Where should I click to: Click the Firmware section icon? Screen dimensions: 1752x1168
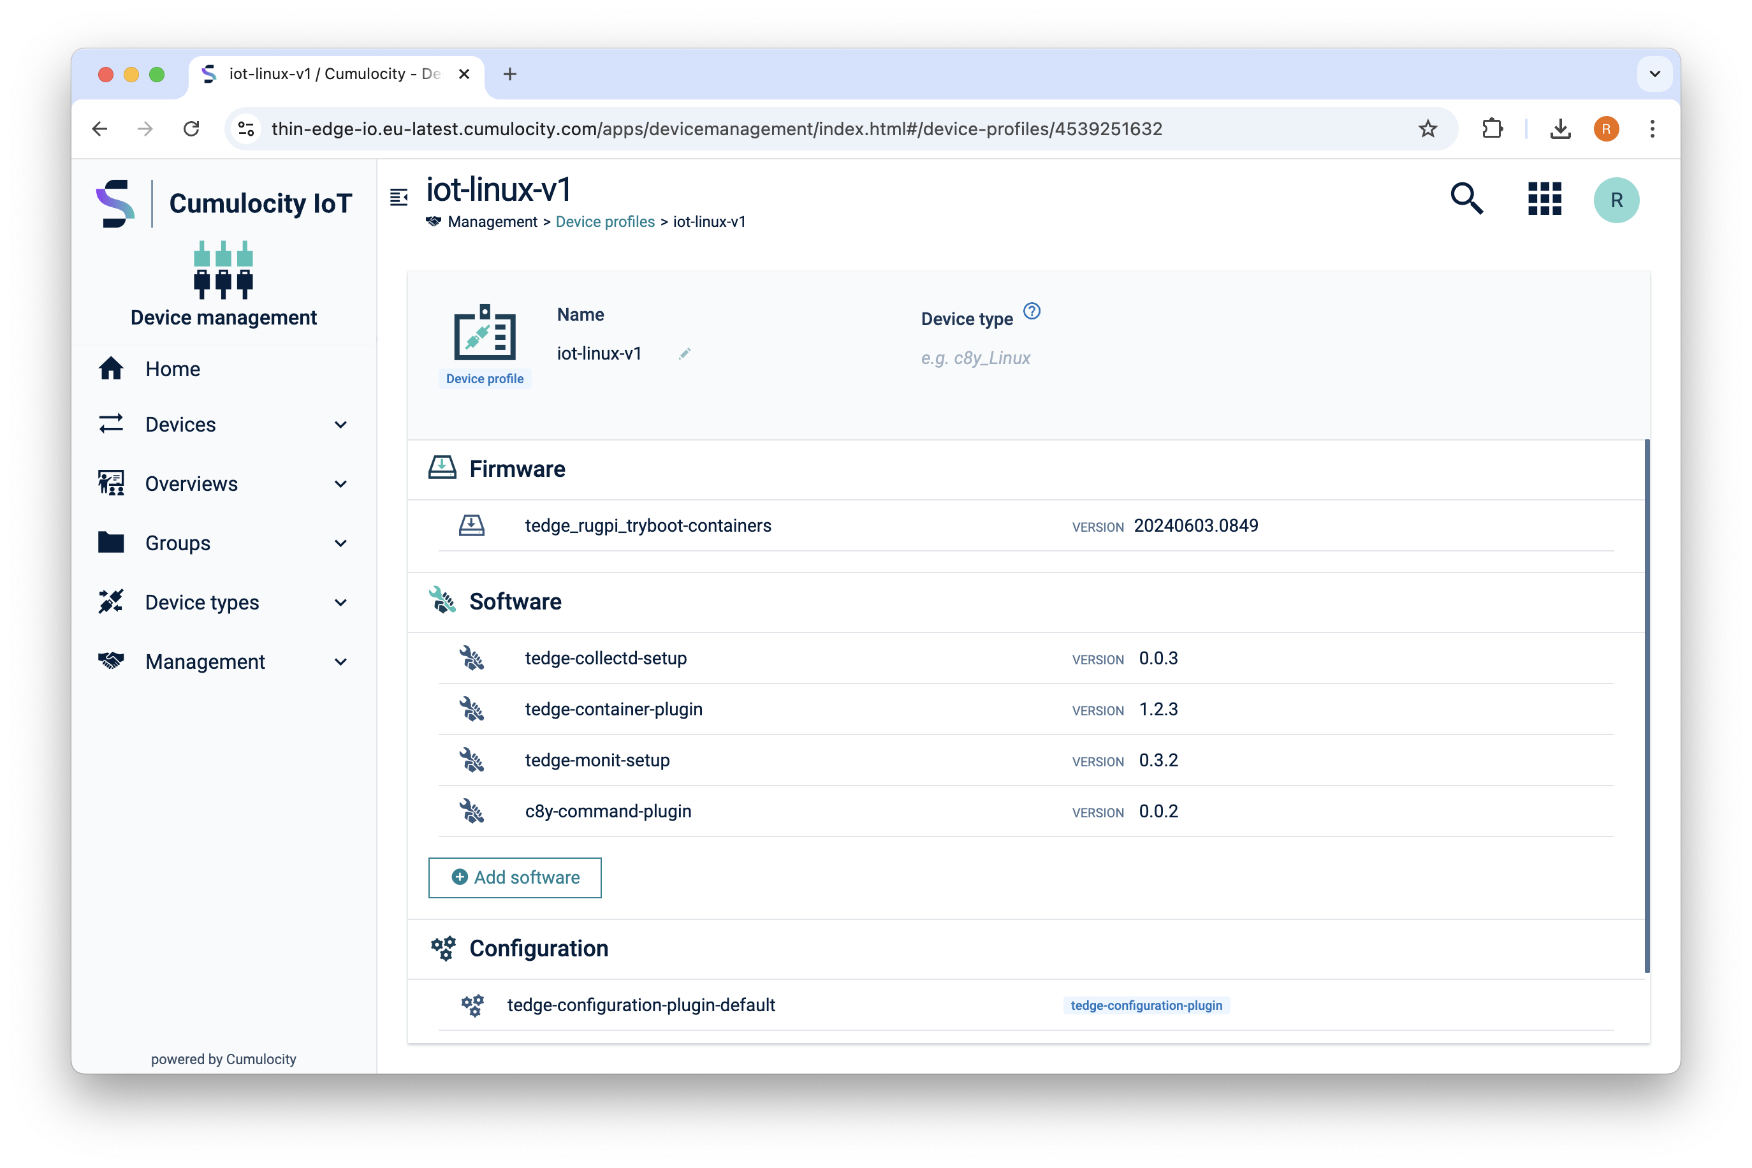(442, 469)
